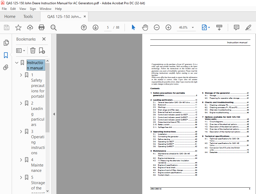Open the Help menu
Screen dimensions: 256x194
point(58,9)
